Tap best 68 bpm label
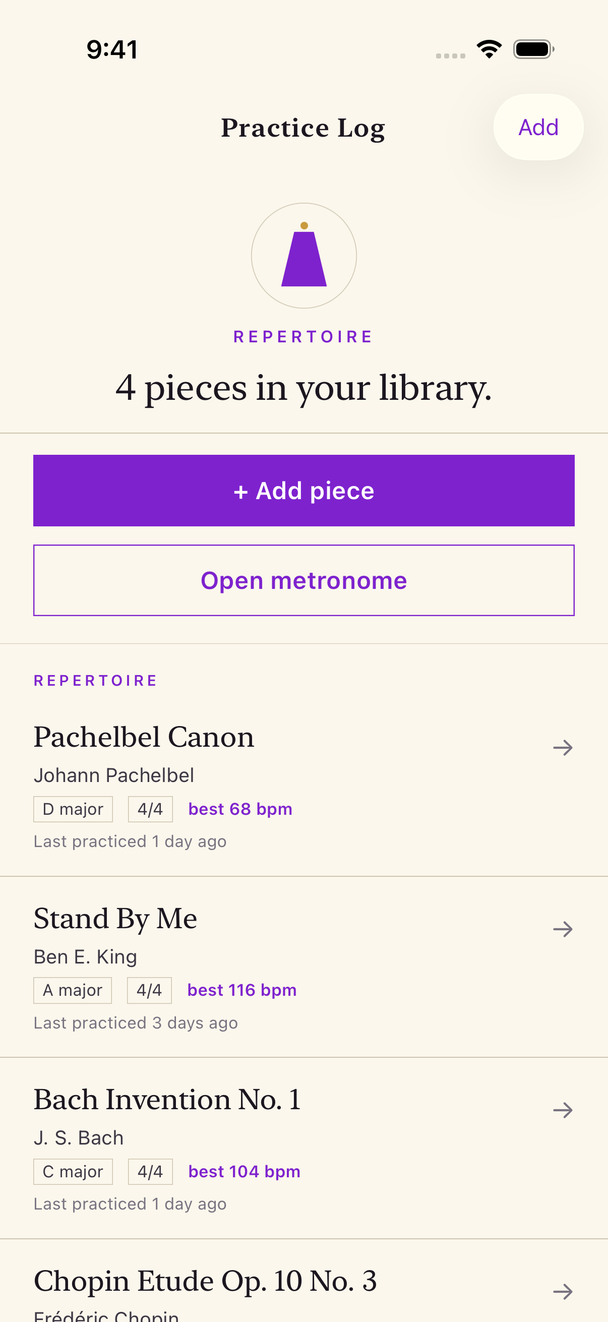 click(240, 809)
